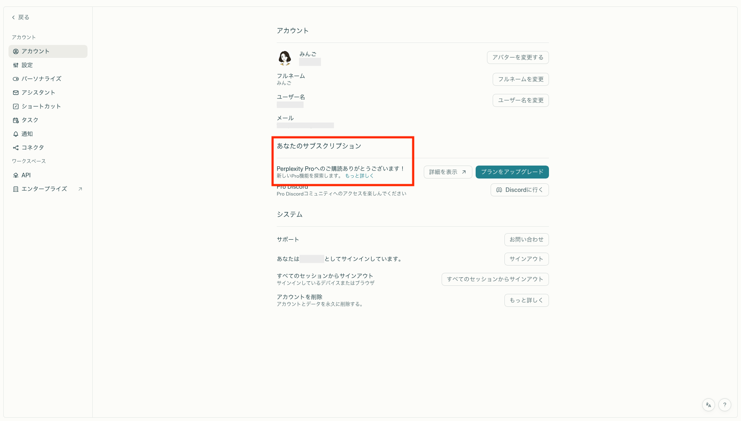
Task: Sign out using the サインアウト button
Action: coord(526,259)
